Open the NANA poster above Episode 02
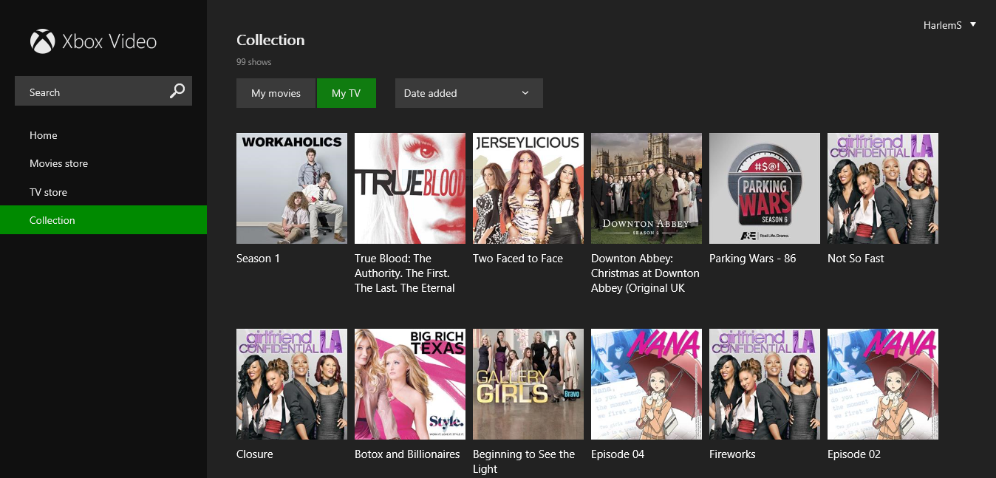 [x=883, y=384]
